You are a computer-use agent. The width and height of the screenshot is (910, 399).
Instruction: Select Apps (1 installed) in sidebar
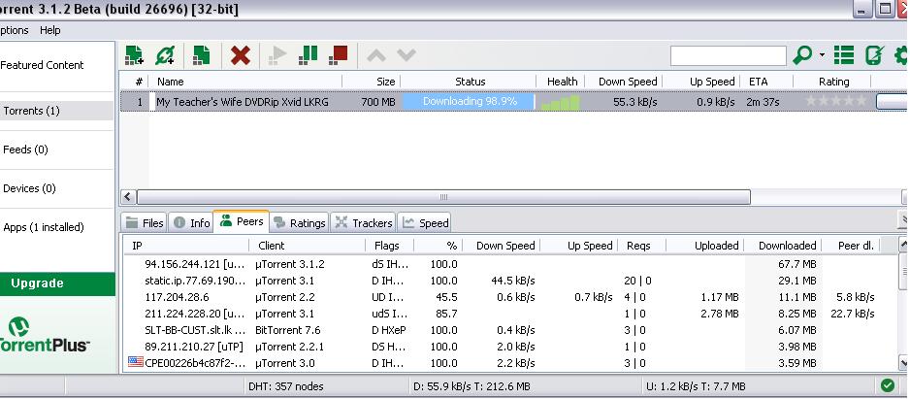click(43, 227)
